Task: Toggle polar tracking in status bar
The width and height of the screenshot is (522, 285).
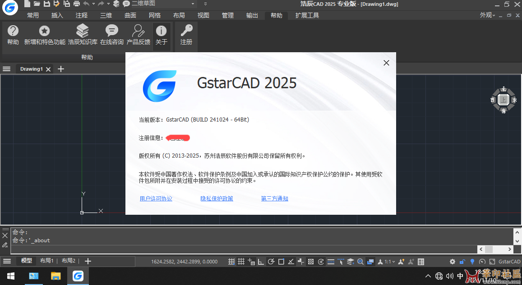Action: pos(271,262)
